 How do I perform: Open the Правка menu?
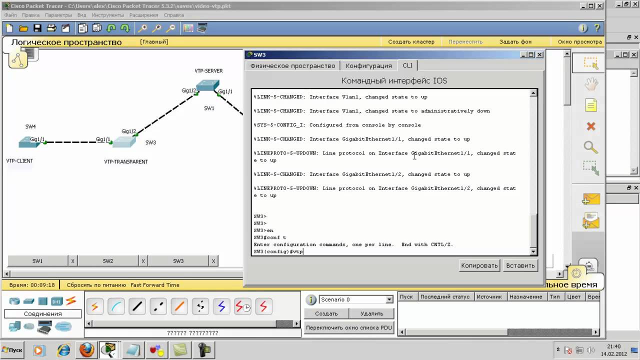(x=30, y=15)
